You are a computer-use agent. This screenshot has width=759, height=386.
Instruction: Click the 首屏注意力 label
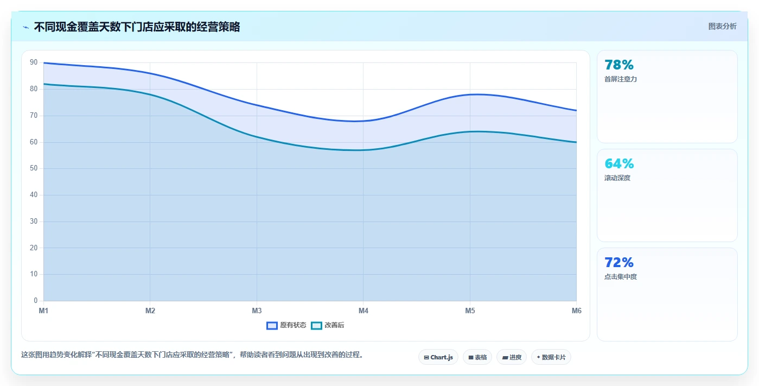(621, 79)
